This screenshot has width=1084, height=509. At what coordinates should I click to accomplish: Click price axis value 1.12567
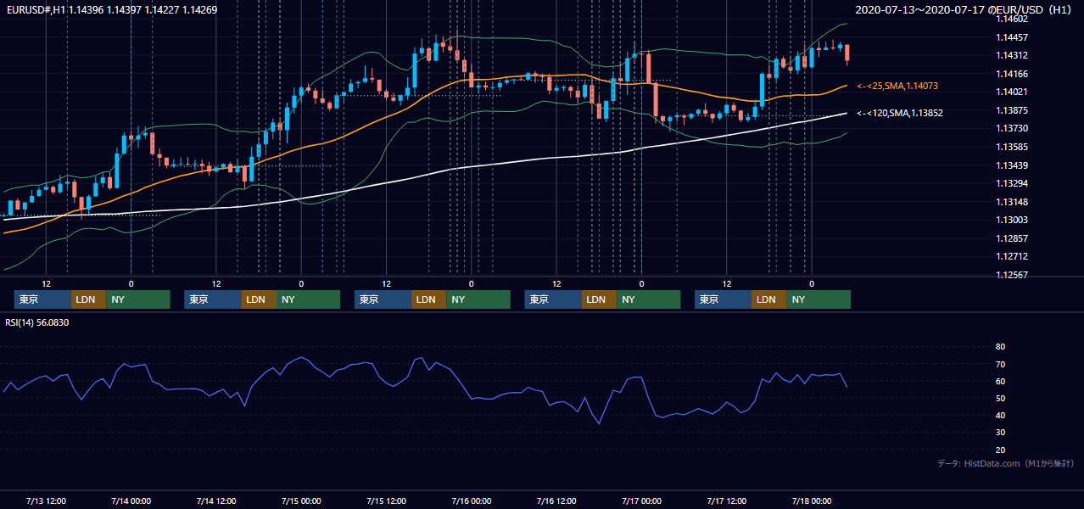tap(1011, 275)
